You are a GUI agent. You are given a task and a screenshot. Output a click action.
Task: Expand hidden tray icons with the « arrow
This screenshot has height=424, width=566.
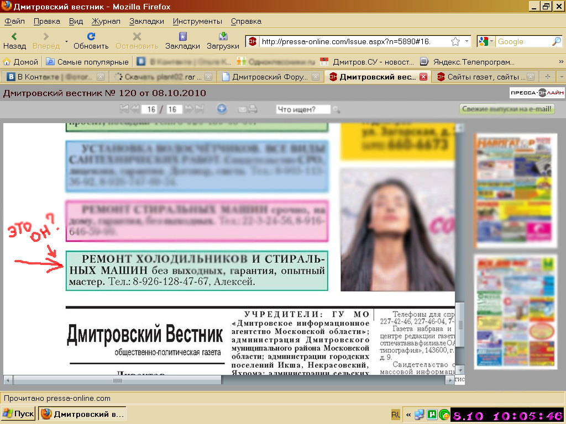tap(407, 415)
